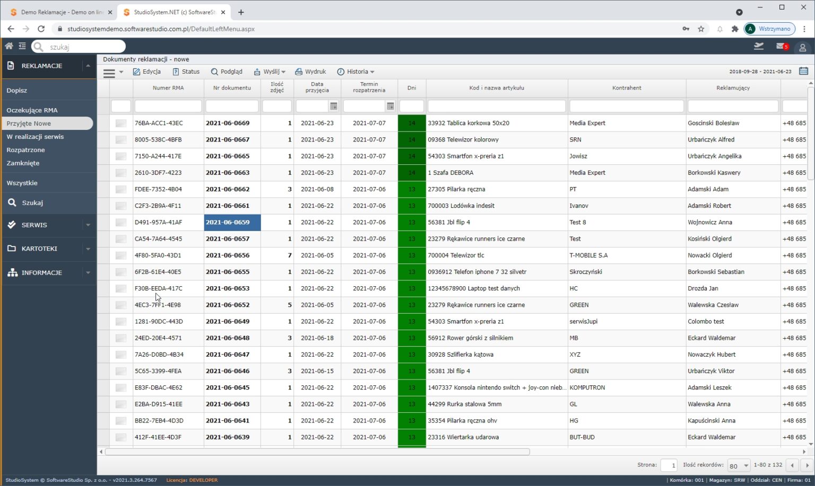Viewport: 815px width, 486px height.
Task: Click inside the Kontrahent filter field
Action: (x=627, y=105)
